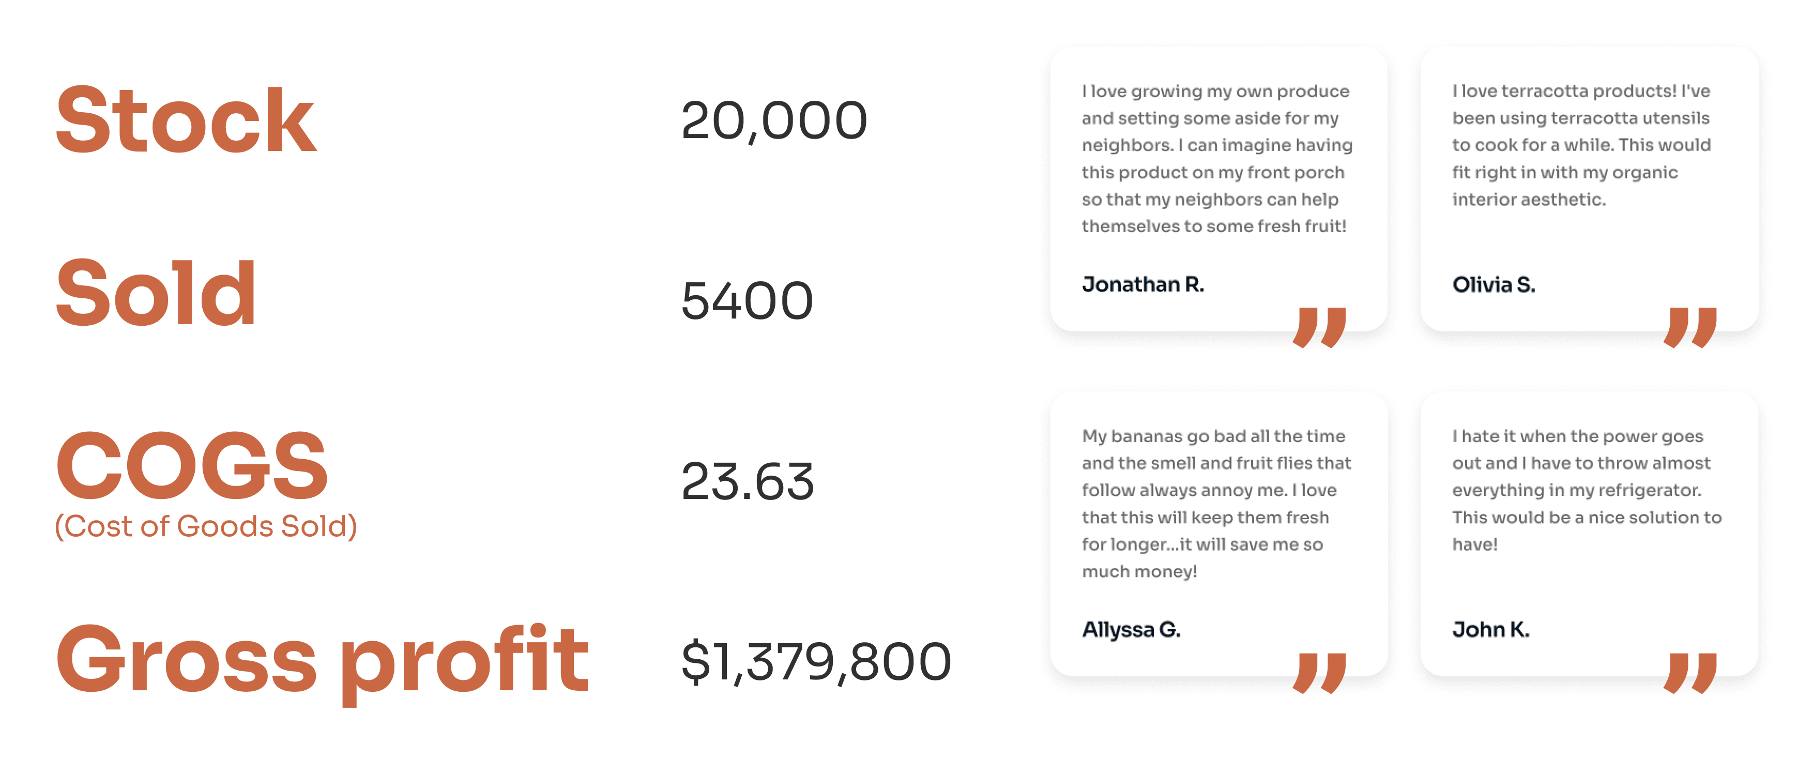Image resolution: width=1813 pixels, height=773 pixels.
Task: Select the $1,379,800 gross profit value
Action: coord(816,662)
